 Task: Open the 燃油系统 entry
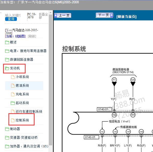click(22, 85)
